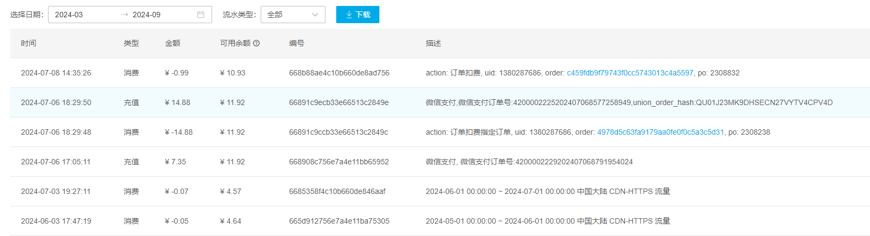Viewport: 870px width, 236px height.
Task: Click amount ¥ -0.07
Action: (177, 191)
